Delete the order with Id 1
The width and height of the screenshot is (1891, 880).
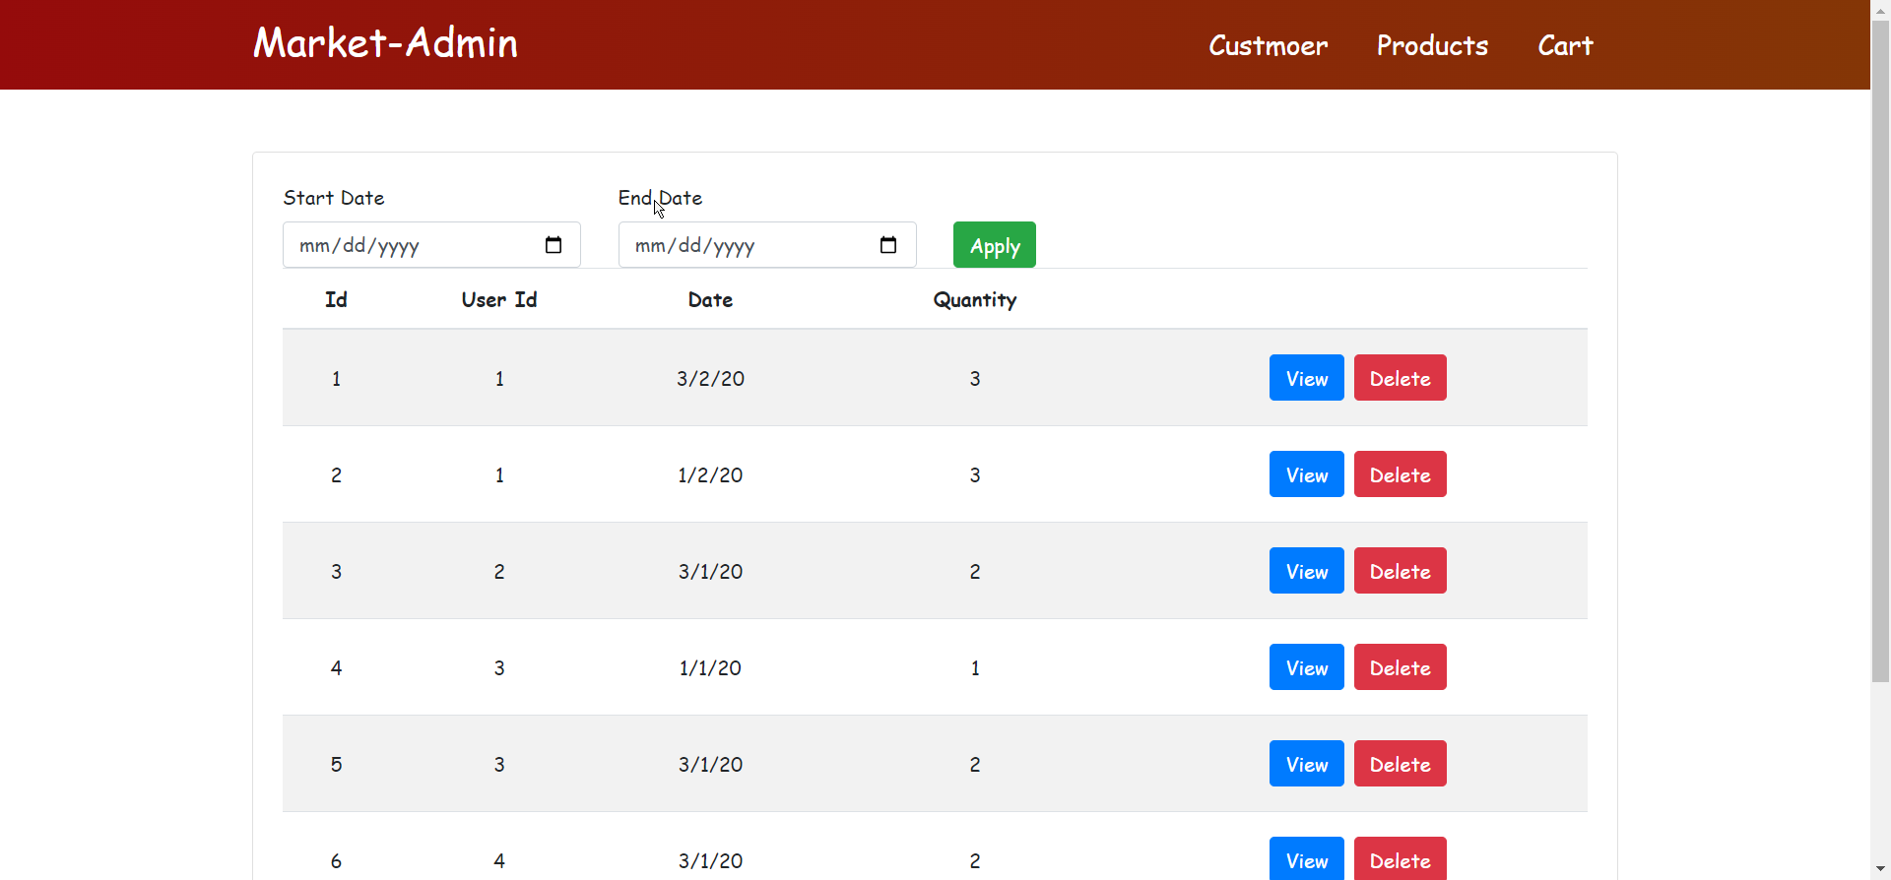pyautogui.click(x=1400, y=378)
